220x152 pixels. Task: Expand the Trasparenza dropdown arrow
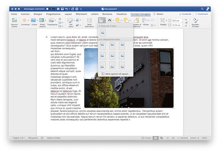tap(55, 20)
